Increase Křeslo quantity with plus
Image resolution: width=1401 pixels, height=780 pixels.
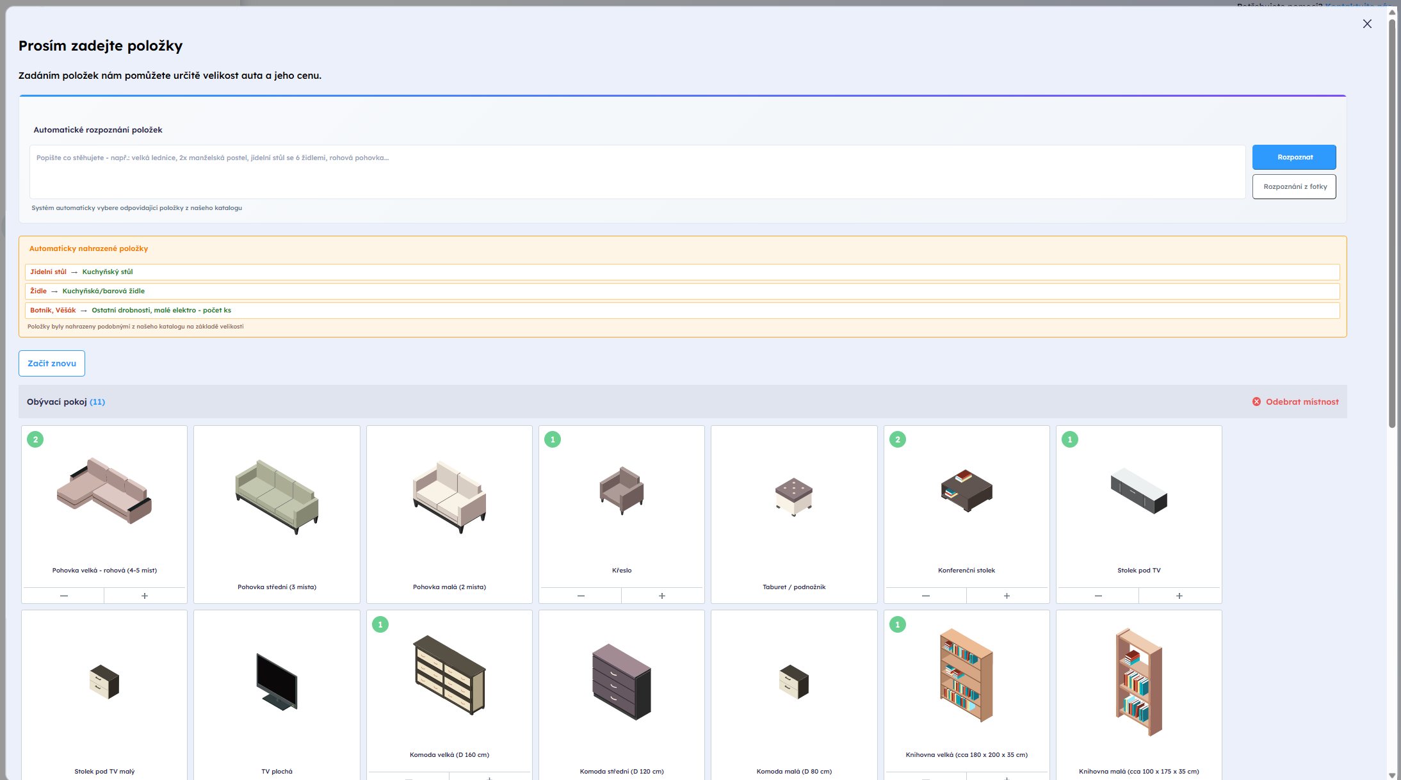point(662,596)
